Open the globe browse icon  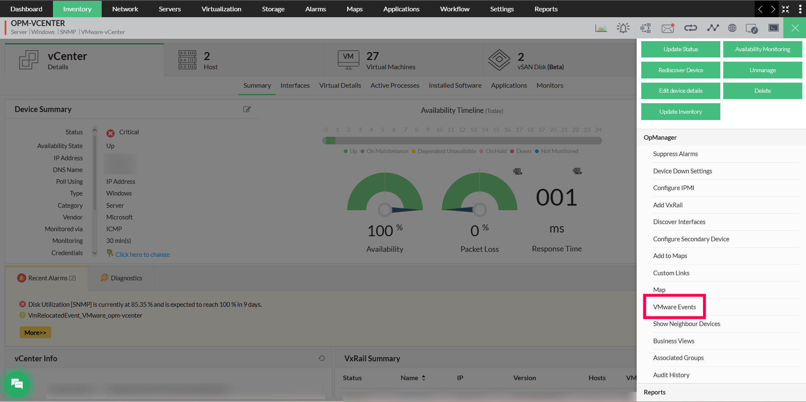coord(732,28)
